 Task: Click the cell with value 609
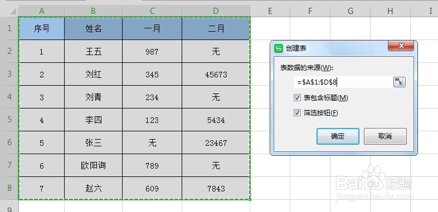pyautogui.click(x=152, y=188)
